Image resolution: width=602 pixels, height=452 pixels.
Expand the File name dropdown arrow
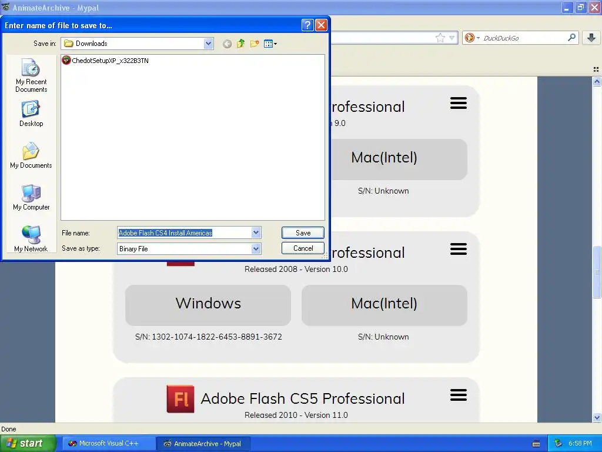click(x=256, y=232)
